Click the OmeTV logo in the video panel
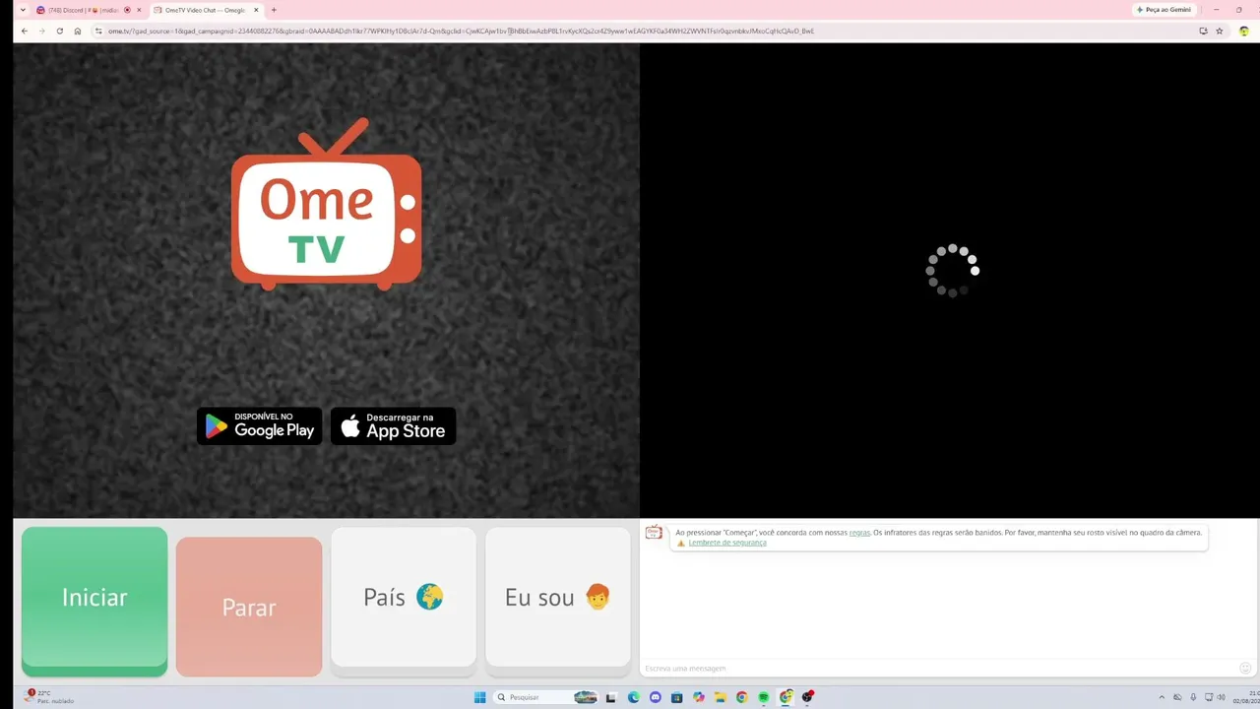 tap(327, 204)
